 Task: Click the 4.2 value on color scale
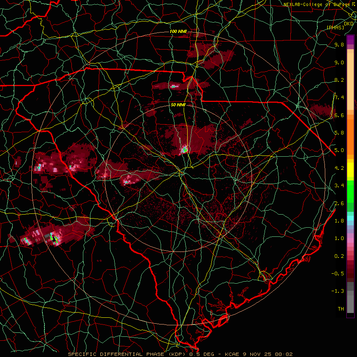[x=339, y=168]
